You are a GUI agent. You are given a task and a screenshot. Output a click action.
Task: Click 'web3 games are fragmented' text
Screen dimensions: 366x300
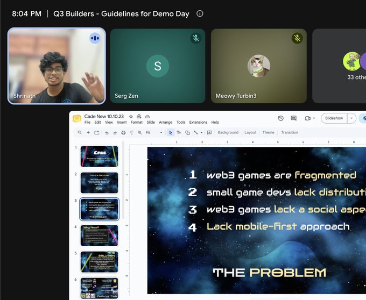[x=281, y=175]
